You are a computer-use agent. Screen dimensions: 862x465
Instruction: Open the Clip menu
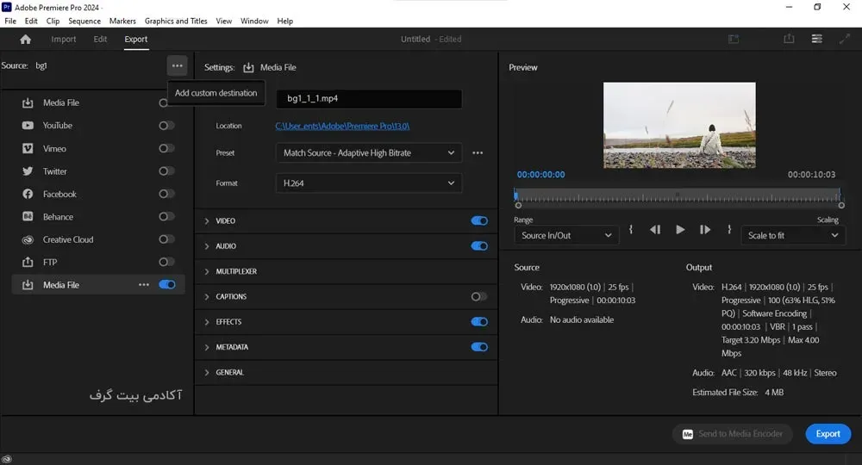[53, 21]
